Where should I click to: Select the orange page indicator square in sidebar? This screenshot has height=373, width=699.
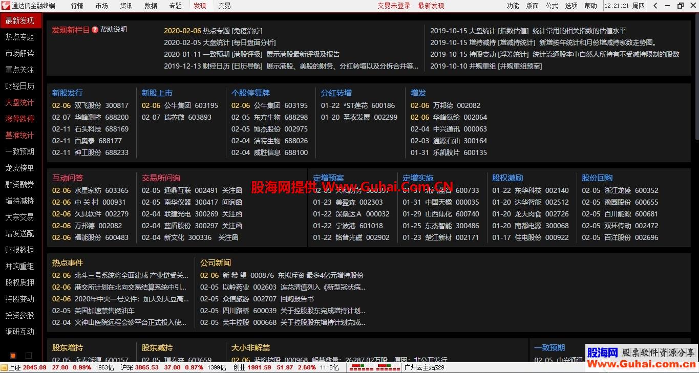(13, 355)
